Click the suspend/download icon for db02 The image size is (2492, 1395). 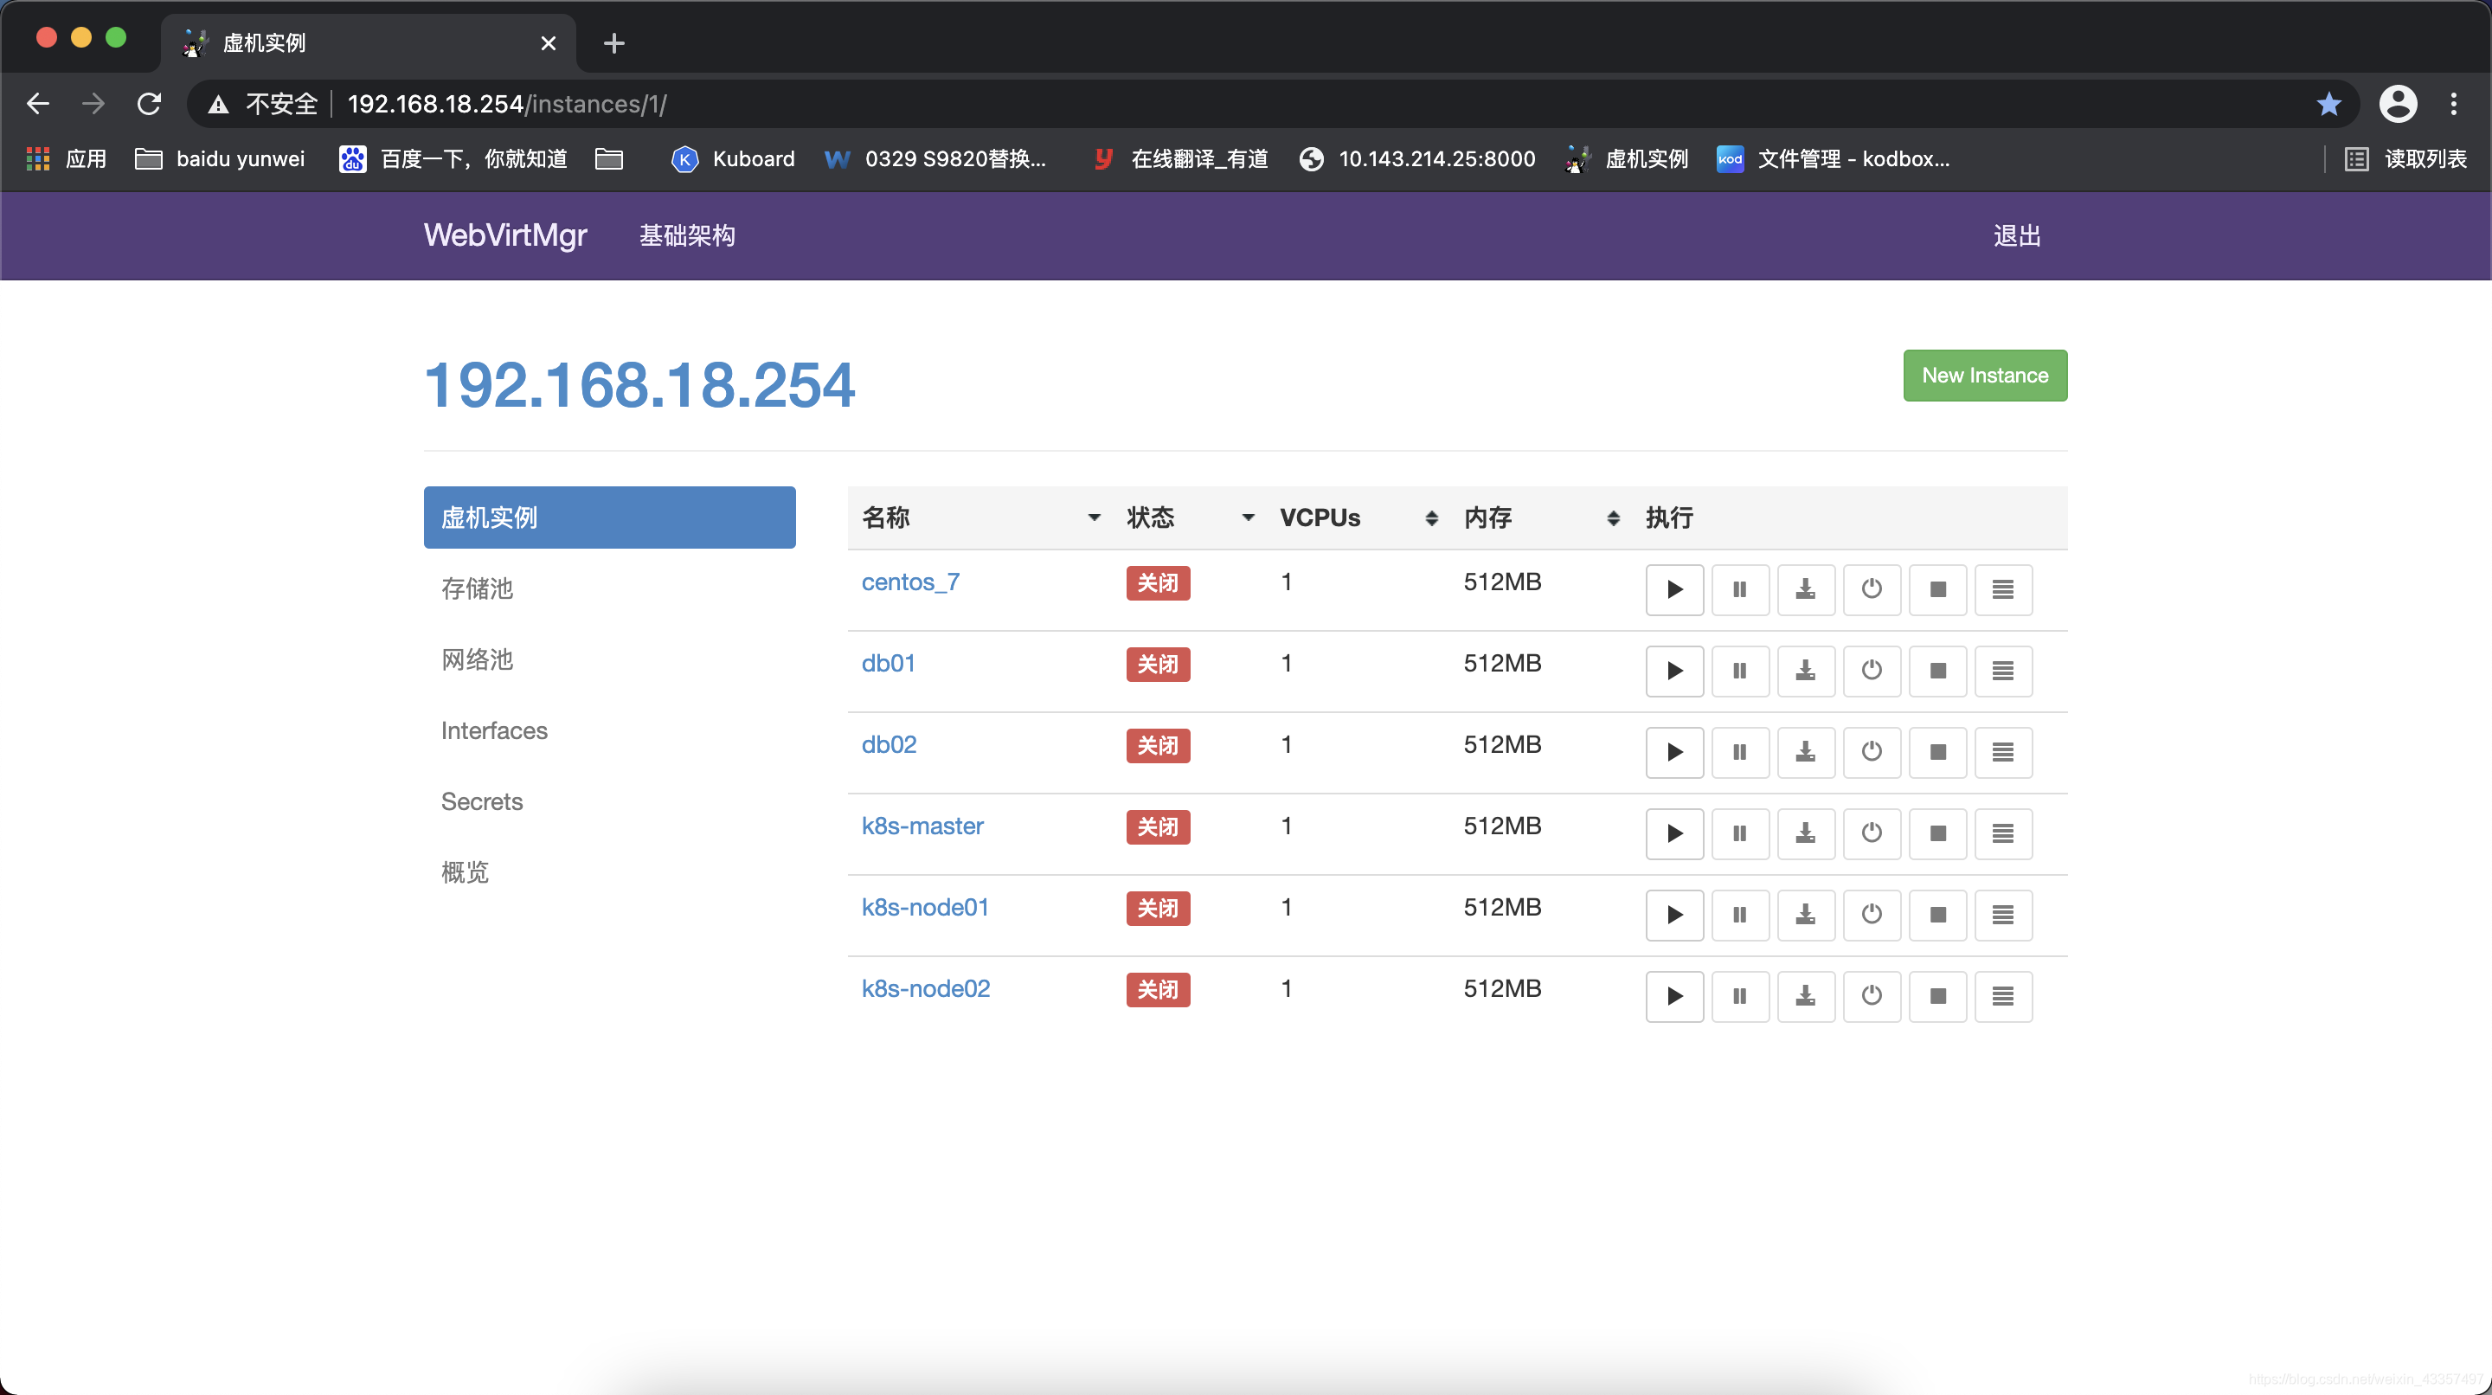(1806, 751)
